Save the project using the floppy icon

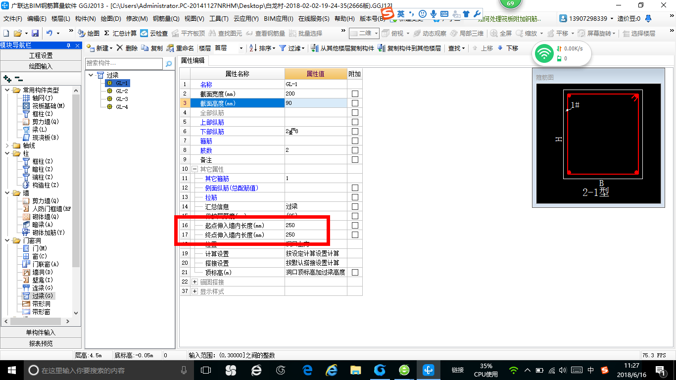coord(35,33)
